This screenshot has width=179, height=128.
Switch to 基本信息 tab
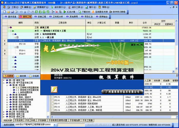point(10,17)
